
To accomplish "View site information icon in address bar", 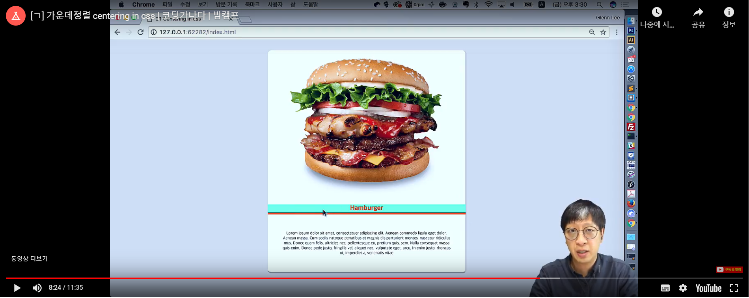I will (x=154, y=32).
